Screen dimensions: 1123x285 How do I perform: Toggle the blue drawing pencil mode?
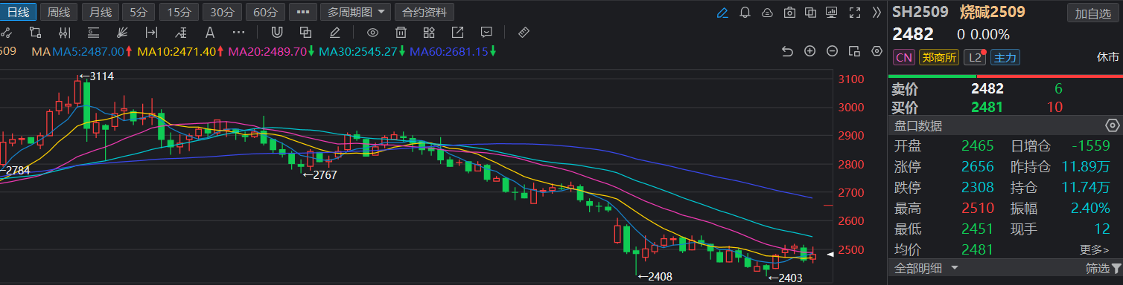point(722,13)
